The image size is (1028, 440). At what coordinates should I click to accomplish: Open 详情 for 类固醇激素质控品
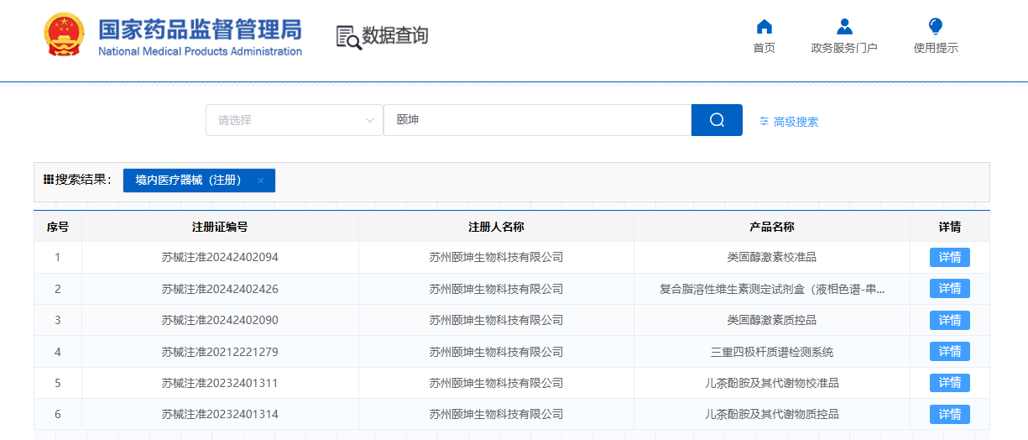coord(949,320)
